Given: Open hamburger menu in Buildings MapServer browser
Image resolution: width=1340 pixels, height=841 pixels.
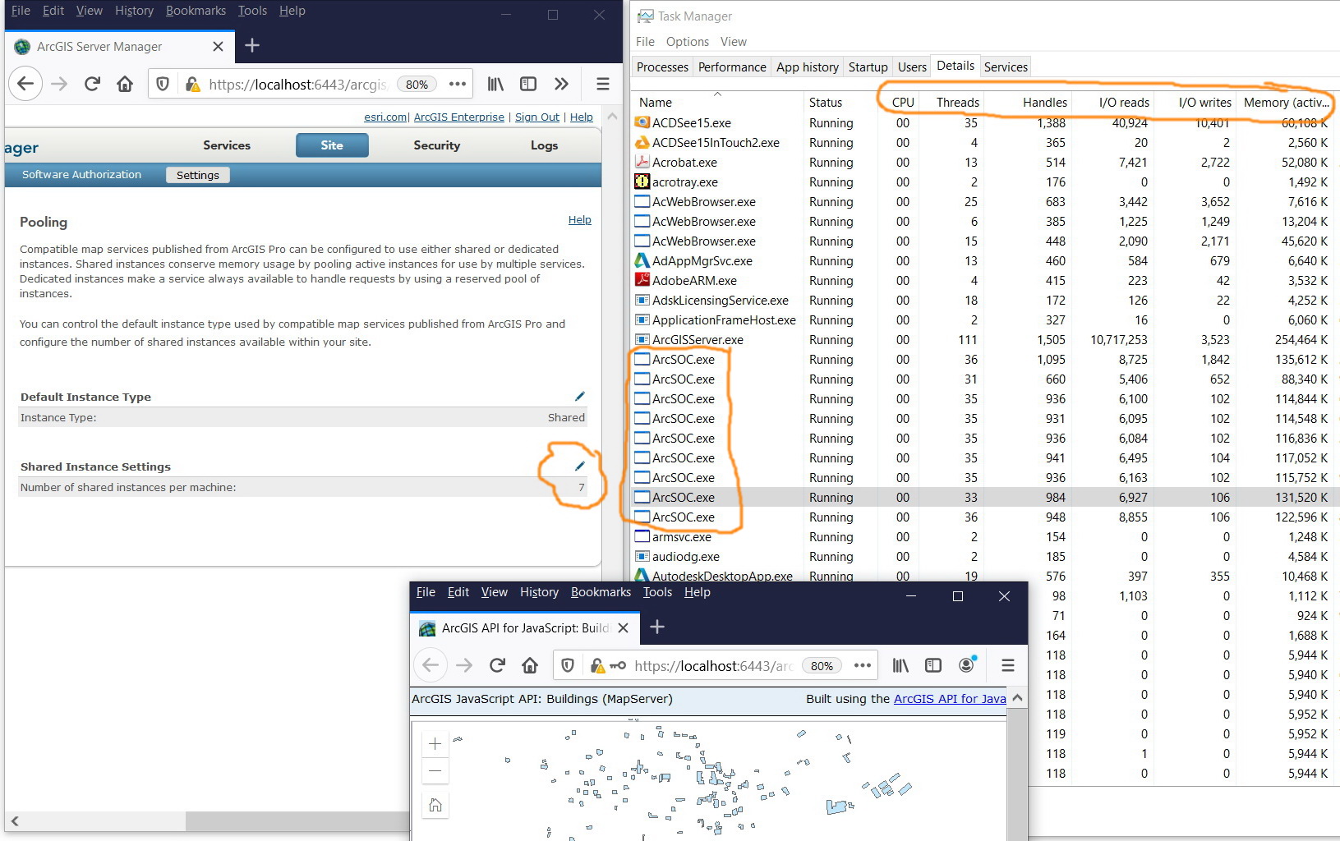Looking at the screenshot, I should pos(1007,665).
